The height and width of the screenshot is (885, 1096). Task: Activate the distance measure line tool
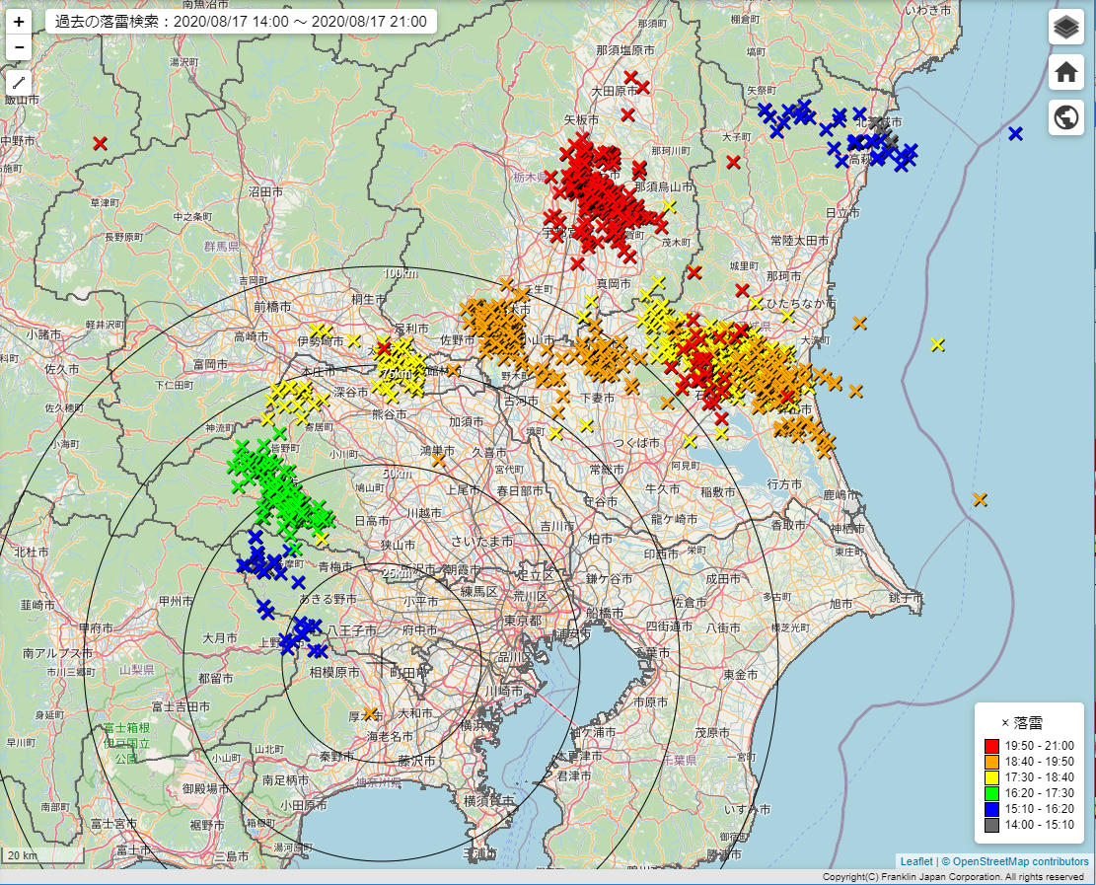tap(20, 85)
